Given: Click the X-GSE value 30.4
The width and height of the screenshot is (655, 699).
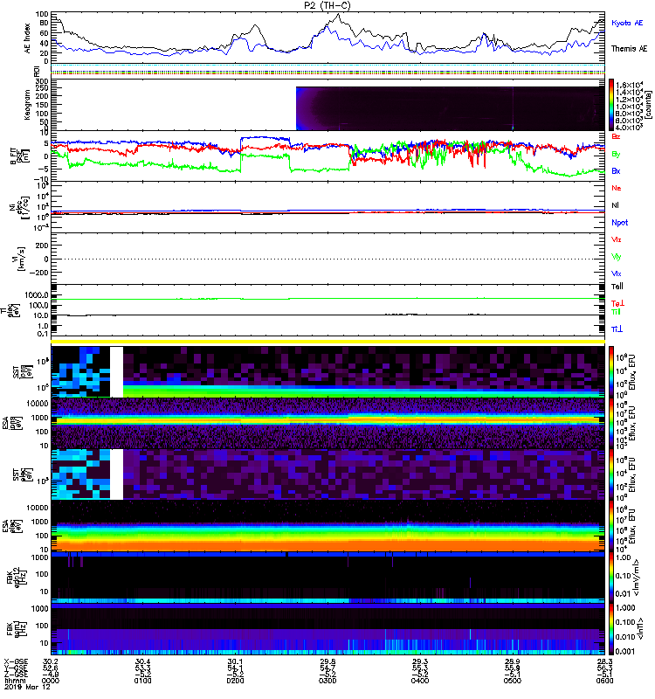Looking at the screenshot, I should click(142, 661).
